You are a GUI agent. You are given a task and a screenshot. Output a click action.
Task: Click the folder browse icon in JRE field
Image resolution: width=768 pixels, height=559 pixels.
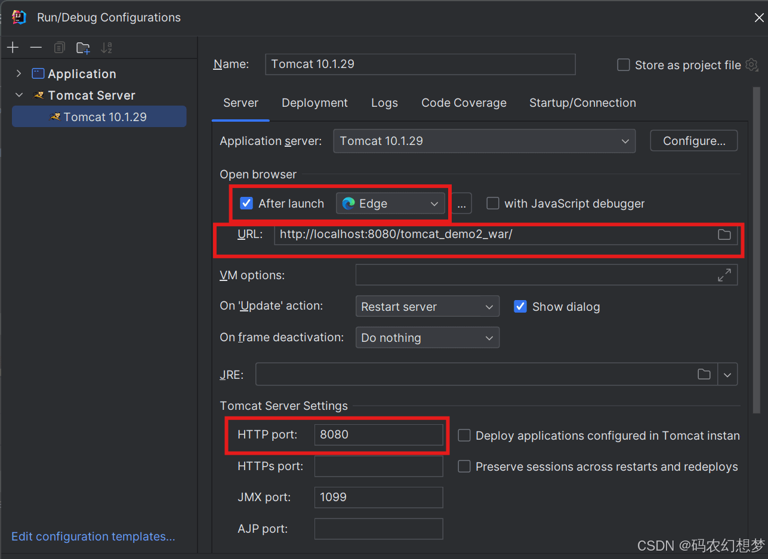704,374
